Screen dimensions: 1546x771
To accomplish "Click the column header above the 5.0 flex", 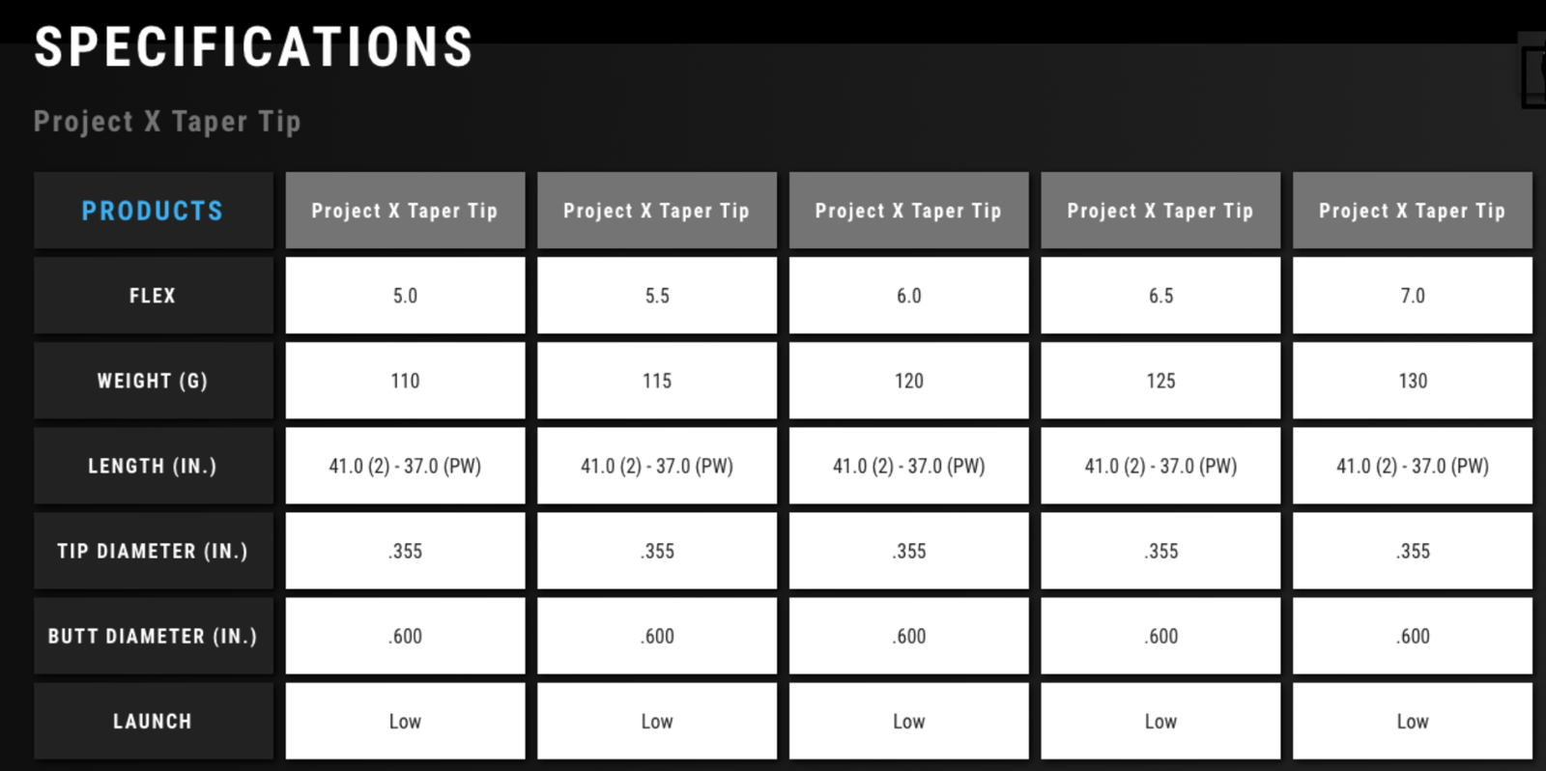I will pos(405,211).
